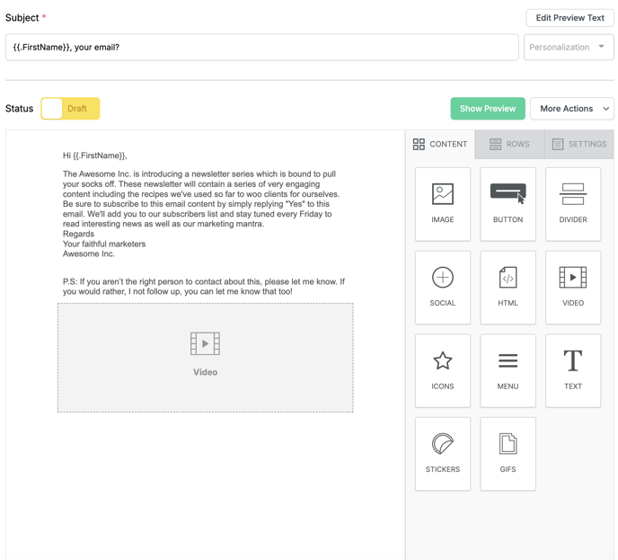The width and height of the screenshot is (618, 560).
Task: Select the Button content block
Action: (508, 204)
